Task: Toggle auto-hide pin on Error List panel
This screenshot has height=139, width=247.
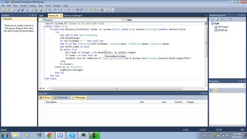Action: point(203,93)
